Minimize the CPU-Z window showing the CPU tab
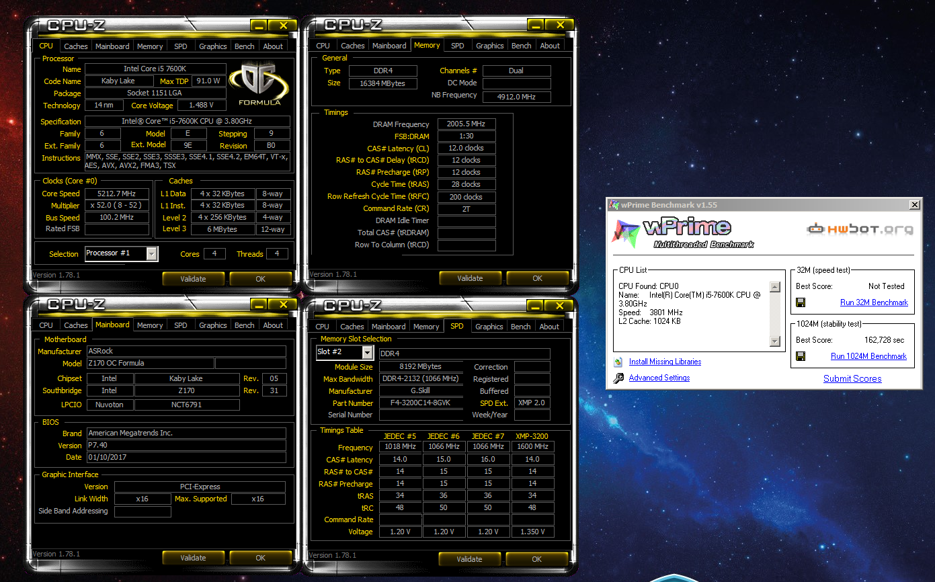This screenshot has width=935, height=582. (259, 26)
